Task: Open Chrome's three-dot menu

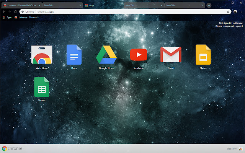Action: (241, 12)
